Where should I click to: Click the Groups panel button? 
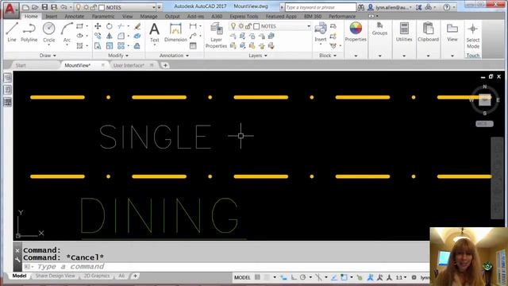pos(379,29)
